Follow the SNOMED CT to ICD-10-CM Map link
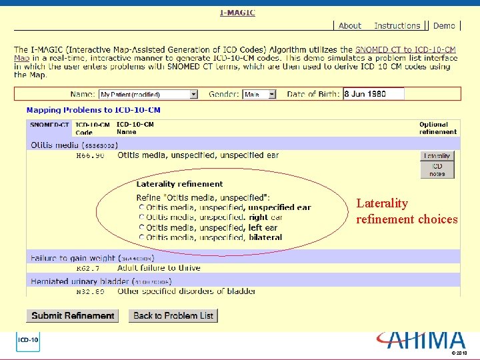The width and height of the screenshot is (480, 360). point(405,49)
